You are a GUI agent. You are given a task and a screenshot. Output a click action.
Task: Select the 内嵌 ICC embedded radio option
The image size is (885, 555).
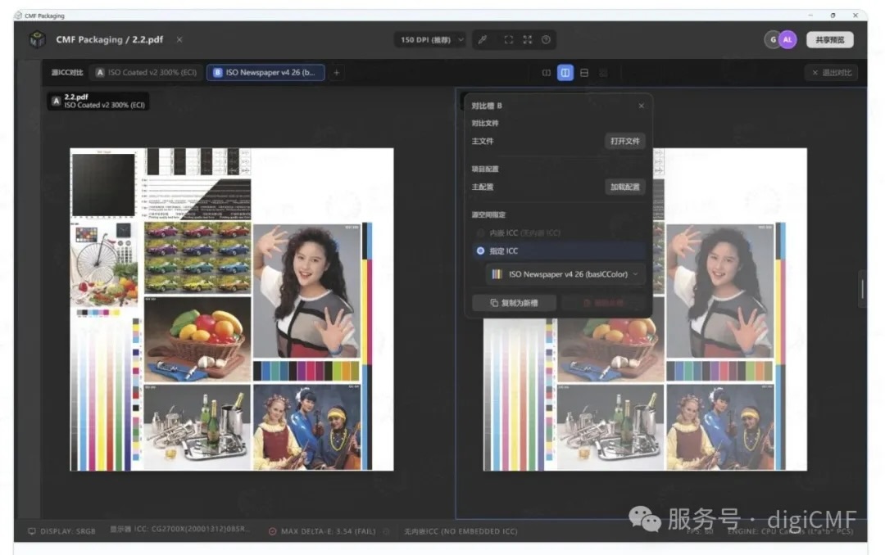[480, 232]
